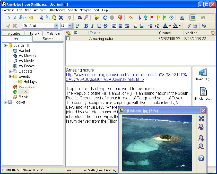This screenshot has width=217, height=174.
Task: Toggle strikethrough text formatting
Action: [105, 26]
